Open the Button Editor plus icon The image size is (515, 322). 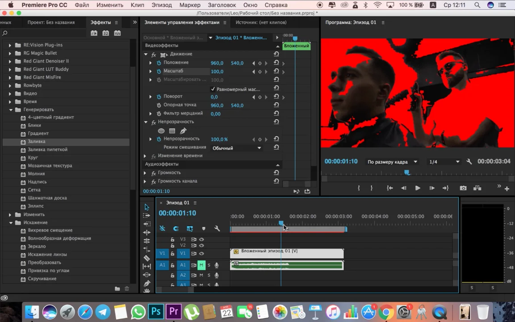click(x=507, y=188)
